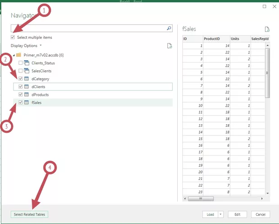Click the ID cell showing 10
Viewport: 279px width, 224px height.
[193, 106]
